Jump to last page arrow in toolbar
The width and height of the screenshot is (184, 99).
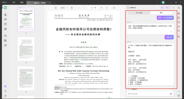(x=107, y=8)
